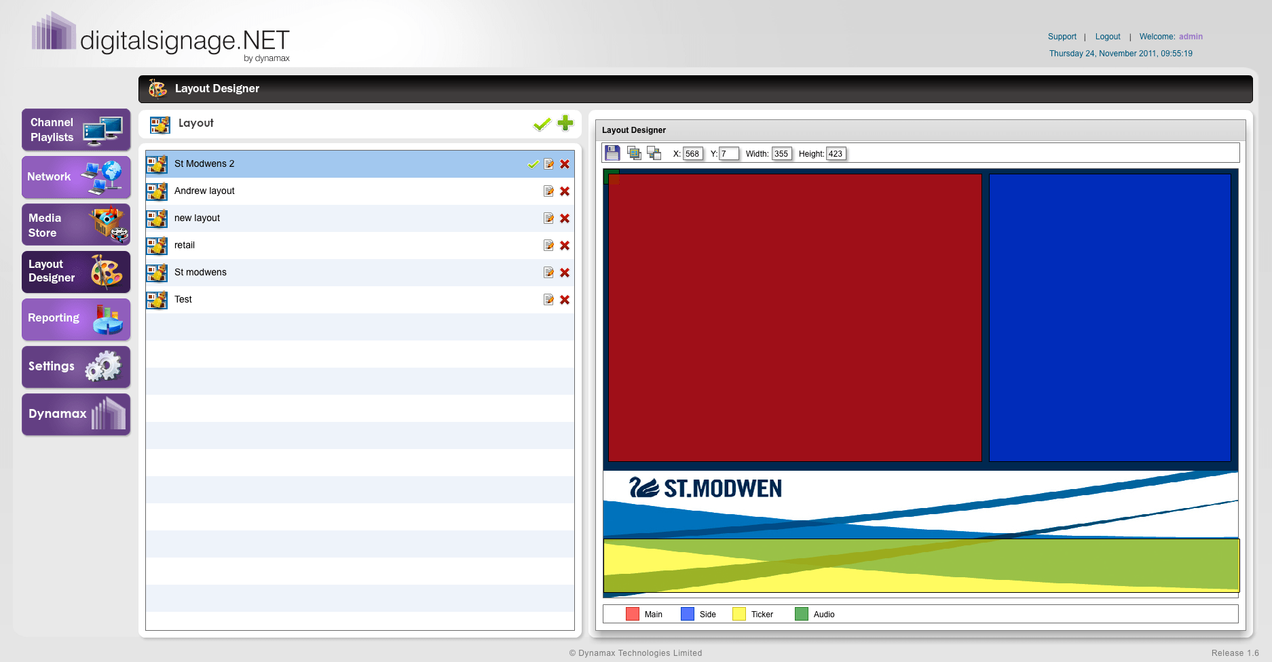This screenshot has height=662, width=1272.
Task: Open the Reporting section
Action: (76, 319)
